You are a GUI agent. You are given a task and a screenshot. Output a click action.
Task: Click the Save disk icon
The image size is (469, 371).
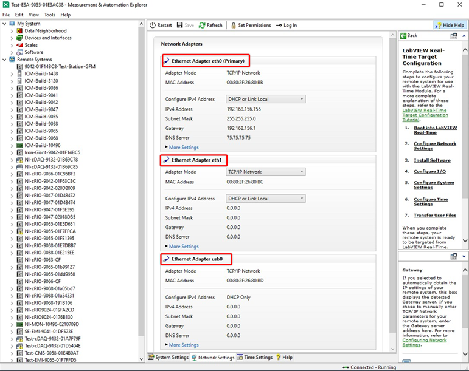[180, 25]
